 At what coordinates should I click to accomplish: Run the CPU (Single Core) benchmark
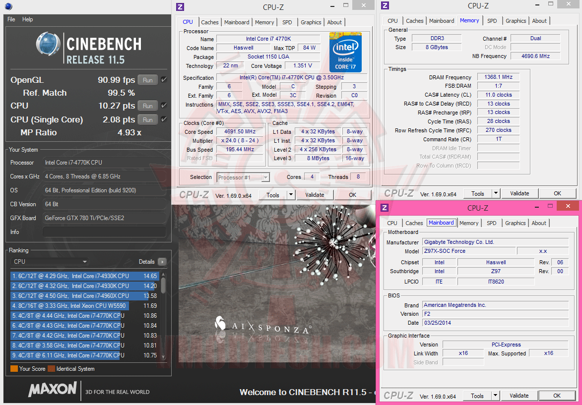click(x=148, y=120)
